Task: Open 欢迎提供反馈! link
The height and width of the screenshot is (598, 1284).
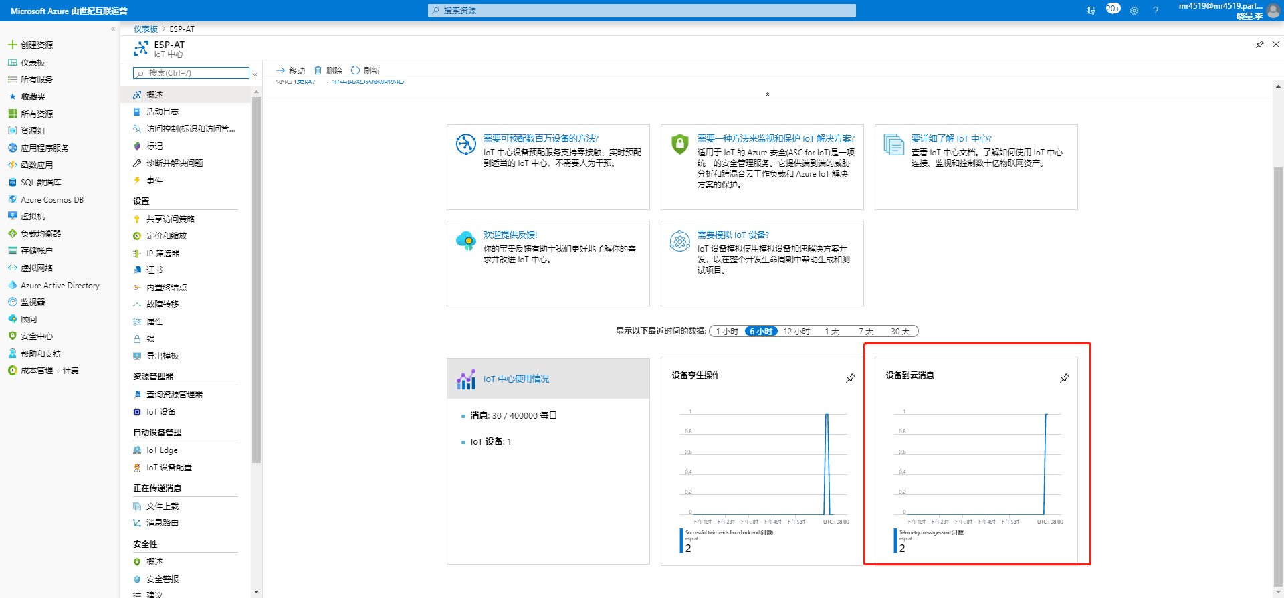Action: 510,235
